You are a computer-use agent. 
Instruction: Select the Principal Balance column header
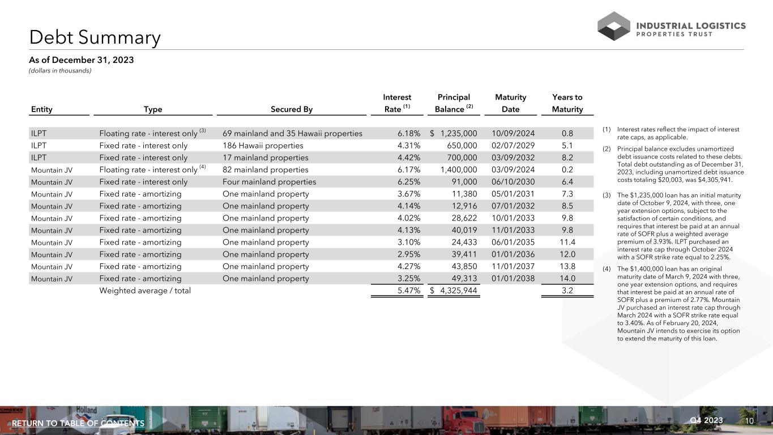454,104
